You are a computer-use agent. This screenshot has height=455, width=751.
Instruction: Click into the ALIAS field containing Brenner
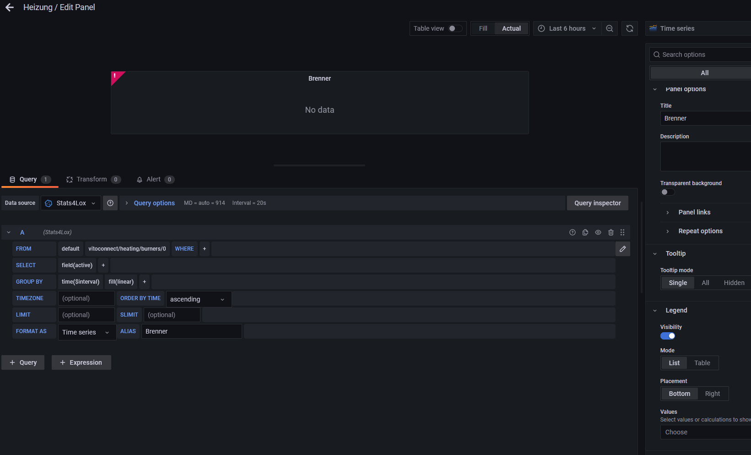[191, 331]
